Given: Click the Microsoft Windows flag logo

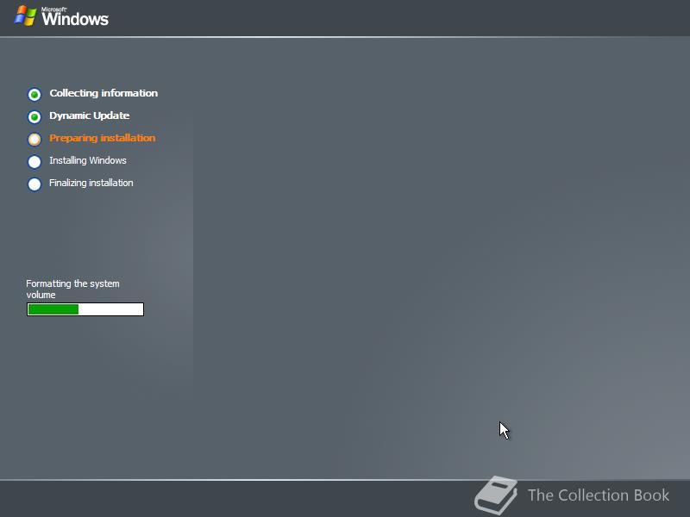Looking at the screenshot, I should coord(26,16).
